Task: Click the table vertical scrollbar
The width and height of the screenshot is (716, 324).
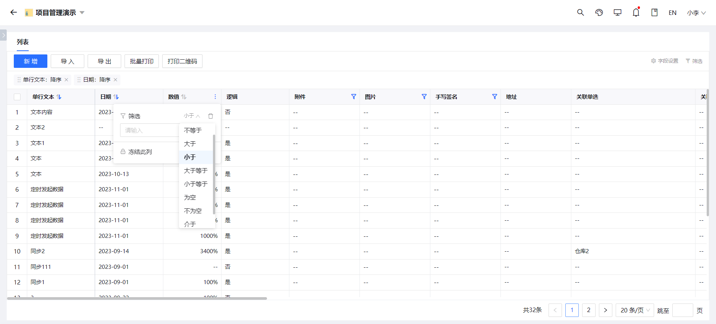Action: [x=707, y=152]
